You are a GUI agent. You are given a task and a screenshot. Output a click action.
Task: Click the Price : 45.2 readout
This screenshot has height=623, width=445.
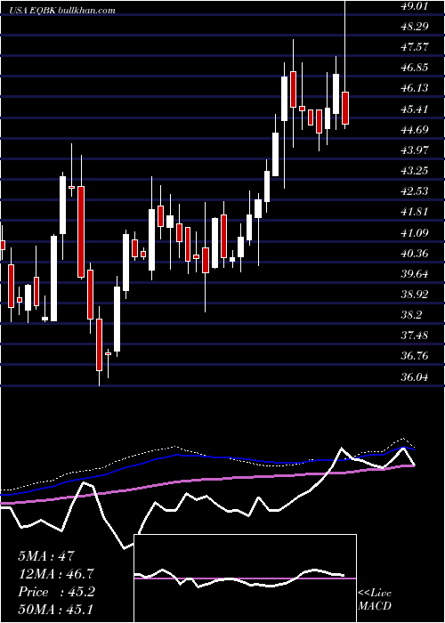pos(56,592)
